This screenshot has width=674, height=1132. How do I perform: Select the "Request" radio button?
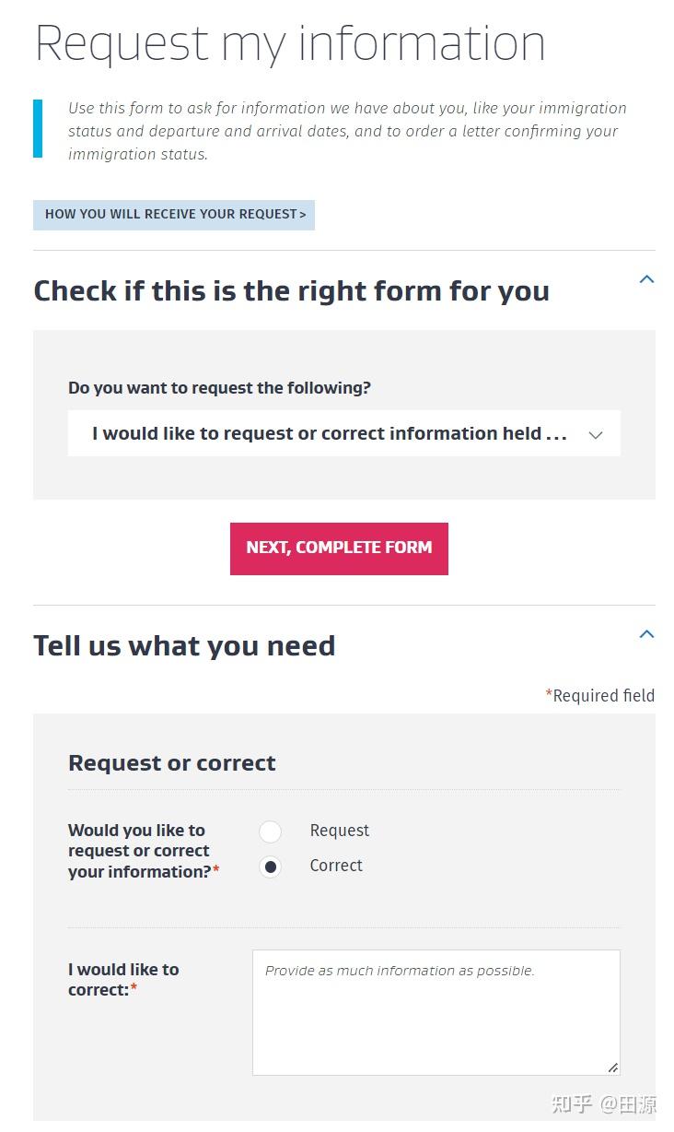[270, 831]
